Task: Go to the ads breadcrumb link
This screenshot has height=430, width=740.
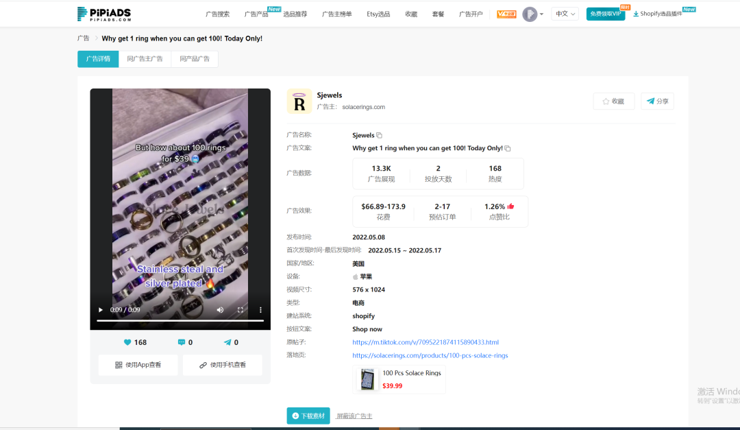Action: click(83, 38)
